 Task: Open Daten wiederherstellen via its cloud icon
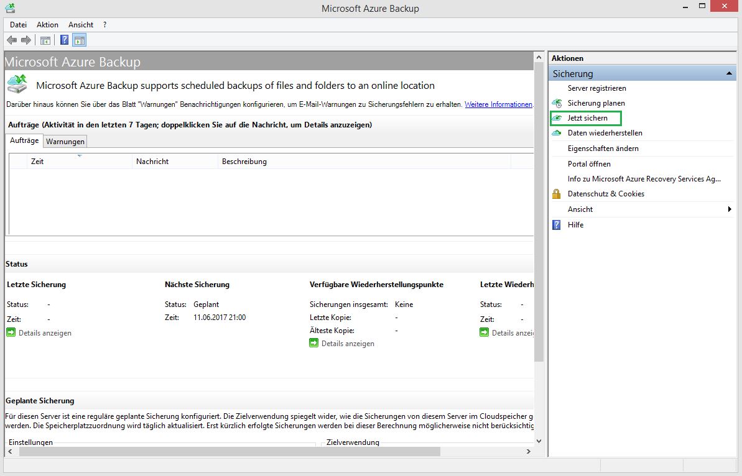(x=558, y=133)
